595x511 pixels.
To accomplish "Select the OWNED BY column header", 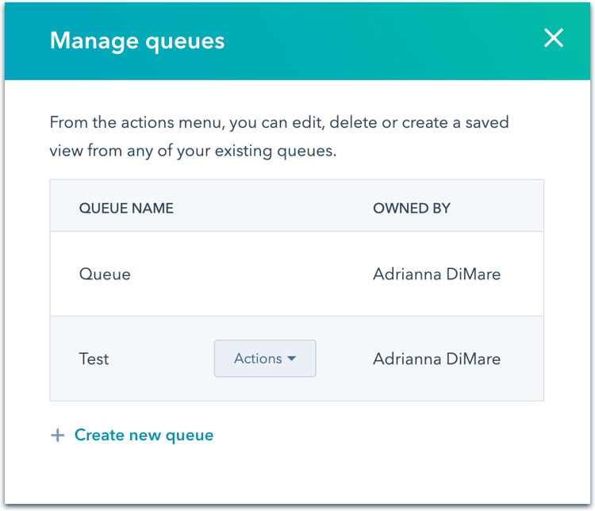I will [x=411, y=209].
